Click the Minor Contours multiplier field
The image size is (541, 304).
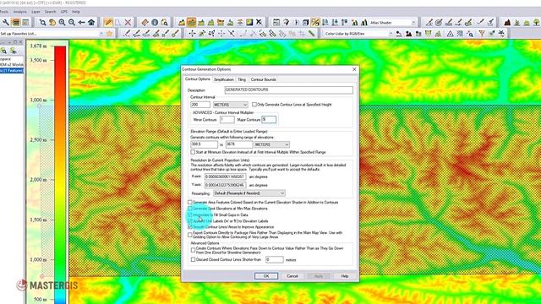click(227, 120)
